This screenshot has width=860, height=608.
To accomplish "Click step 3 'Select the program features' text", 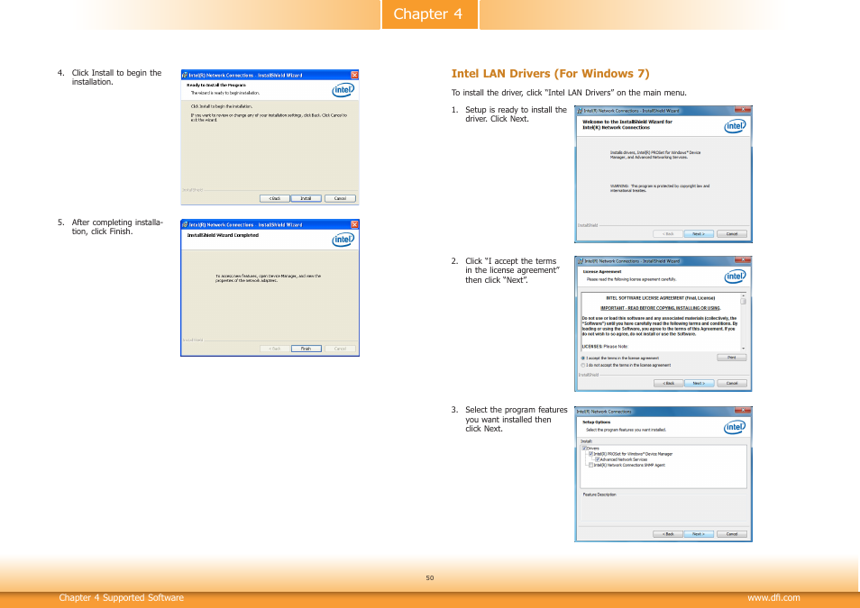I will pos(517,420).
